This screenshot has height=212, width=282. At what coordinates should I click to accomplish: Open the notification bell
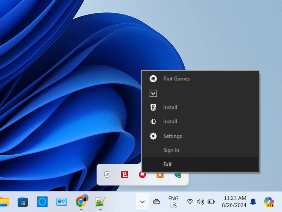pyautogui.click(x=253, y=202)
